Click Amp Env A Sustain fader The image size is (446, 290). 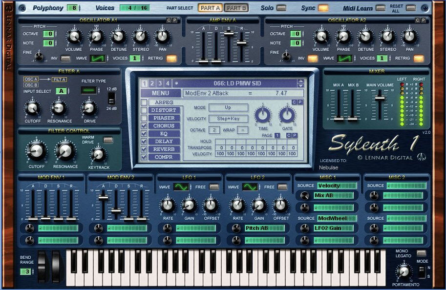(229, 34)
